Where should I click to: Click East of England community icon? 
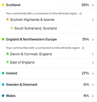point(7,62)
